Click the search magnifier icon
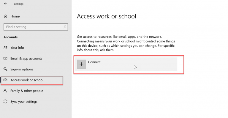Viewport: 228px width, 118px height. pos(65,27)
